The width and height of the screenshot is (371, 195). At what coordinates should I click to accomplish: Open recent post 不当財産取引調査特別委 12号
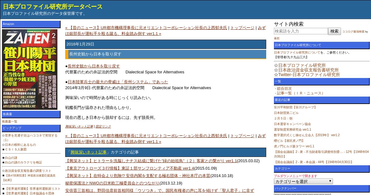[321, 154]
